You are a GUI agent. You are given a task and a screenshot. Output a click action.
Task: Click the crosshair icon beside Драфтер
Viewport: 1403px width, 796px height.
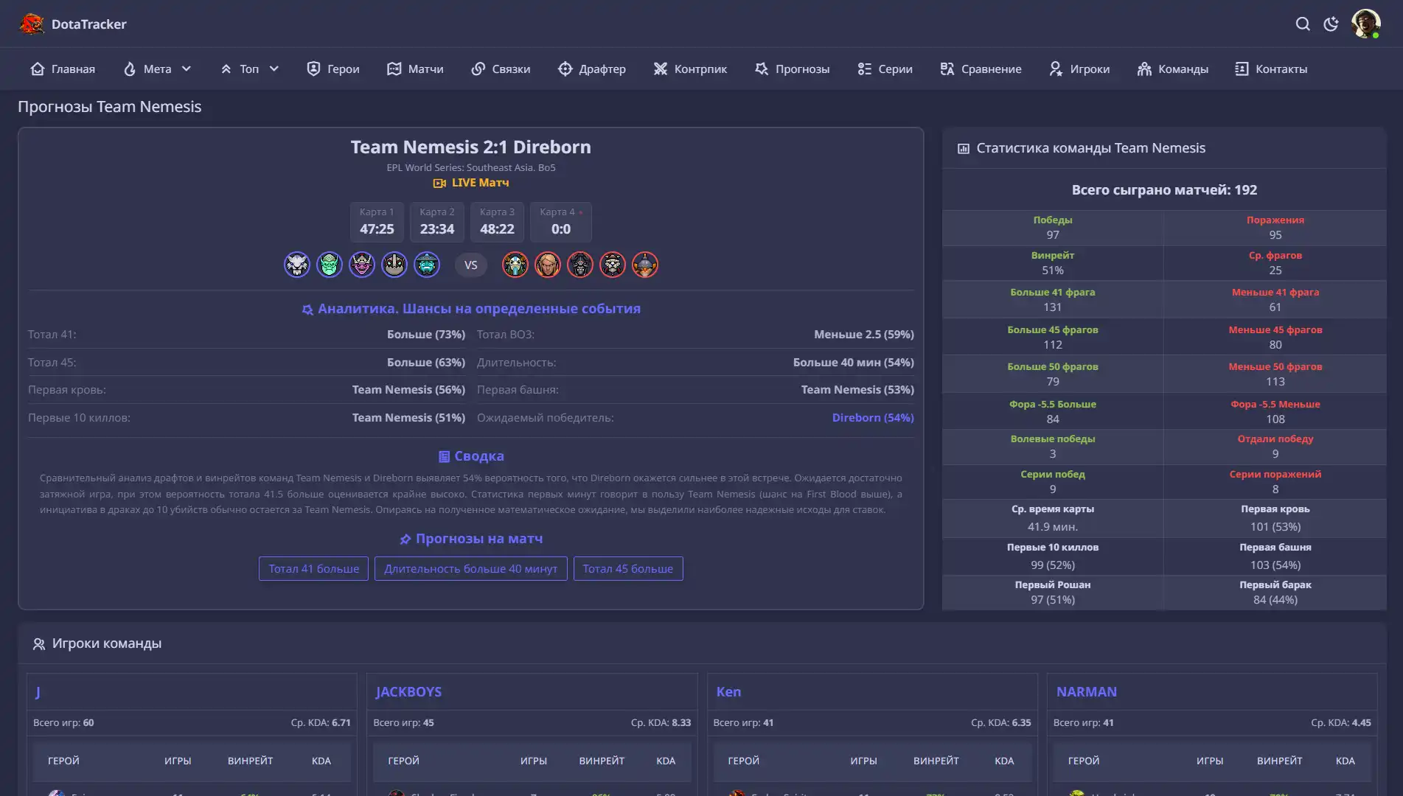pos(565,69)
